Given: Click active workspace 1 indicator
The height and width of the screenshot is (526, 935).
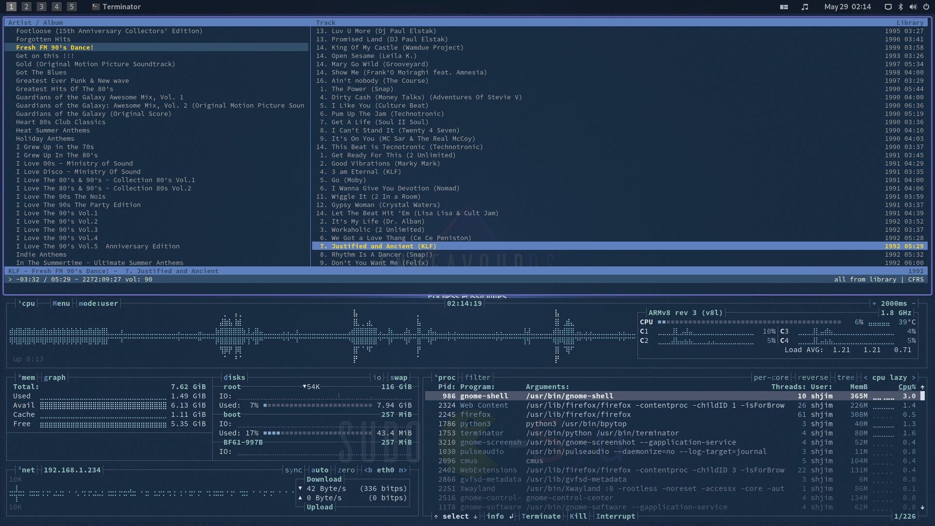Looking at the screenshot, I should tap(11, 7).
